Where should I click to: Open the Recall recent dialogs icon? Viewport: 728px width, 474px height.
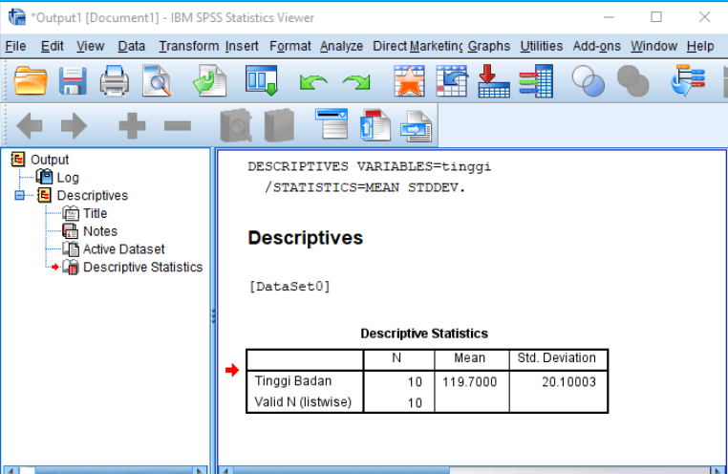(x=262, y=81)
